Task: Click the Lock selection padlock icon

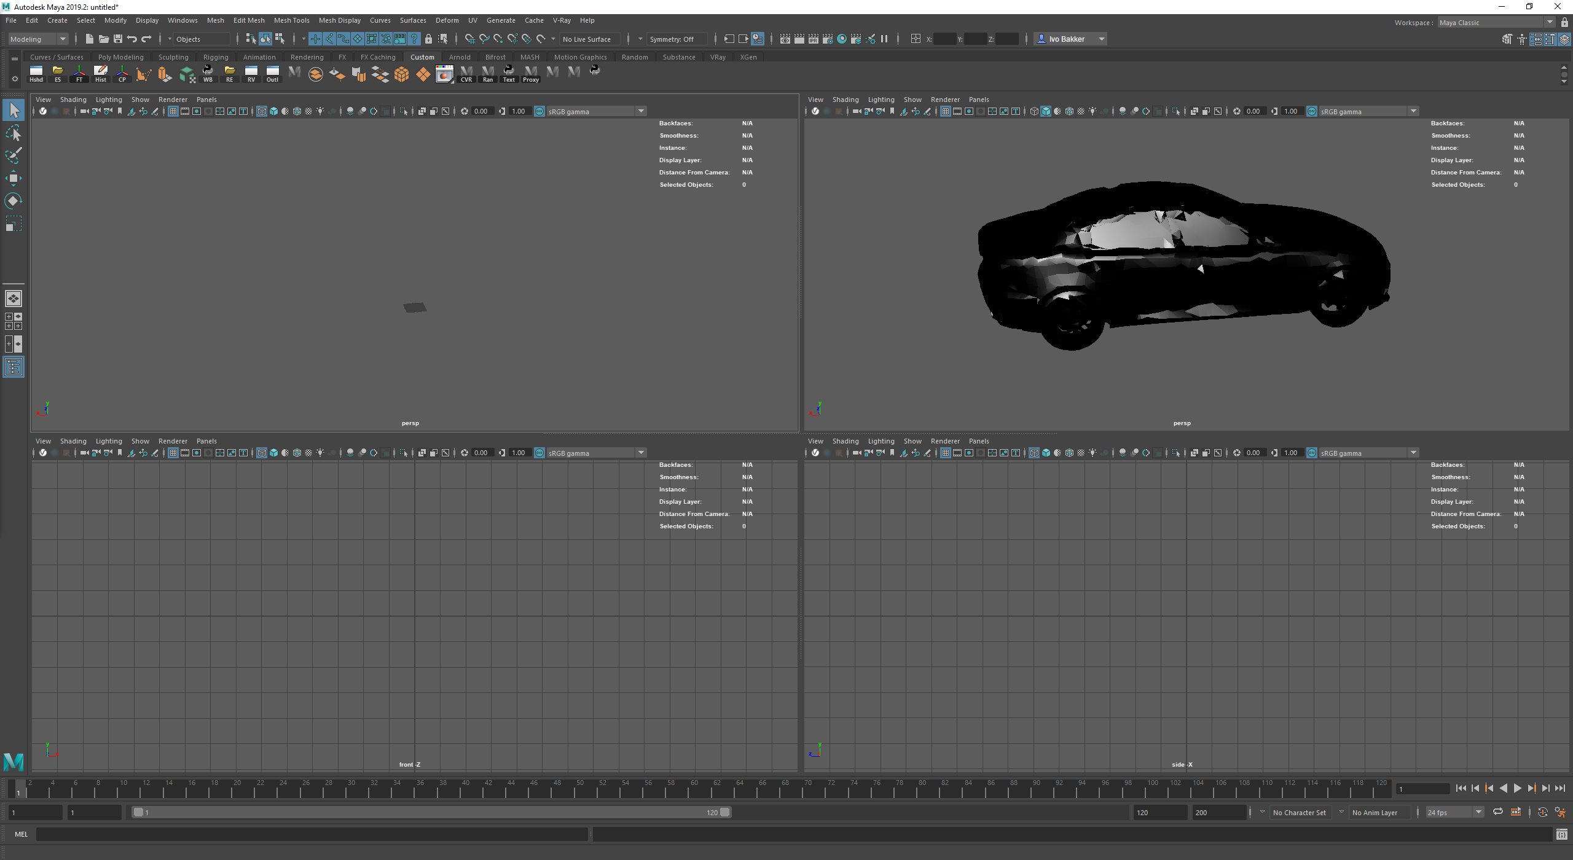Action: coord(428,39)
